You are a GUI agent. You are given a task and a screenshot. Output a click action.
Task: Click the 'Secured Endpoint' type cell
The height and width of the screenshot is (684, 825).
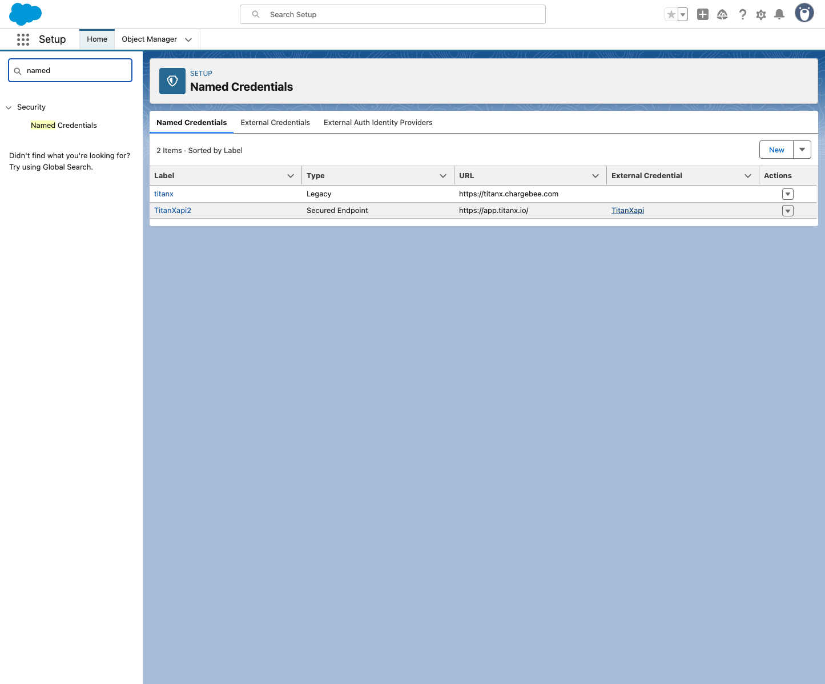tap(337, 211)
